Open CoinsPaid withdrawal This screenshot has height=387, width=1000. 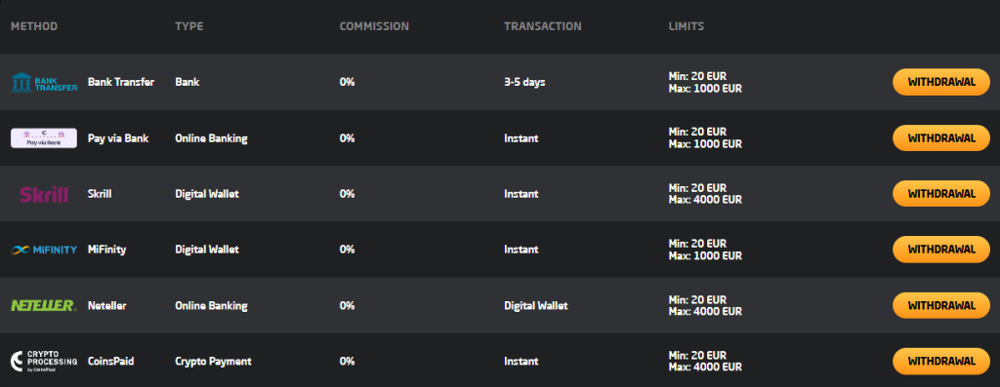pos(940,361)
